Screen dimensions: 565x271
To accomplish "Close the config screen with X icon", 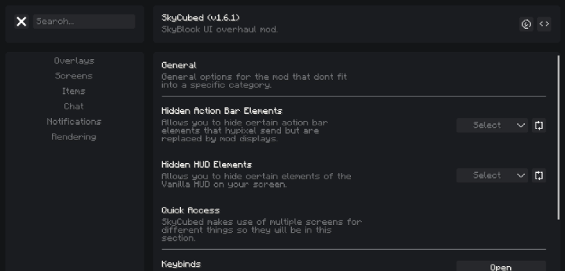I will click(22, 22).
